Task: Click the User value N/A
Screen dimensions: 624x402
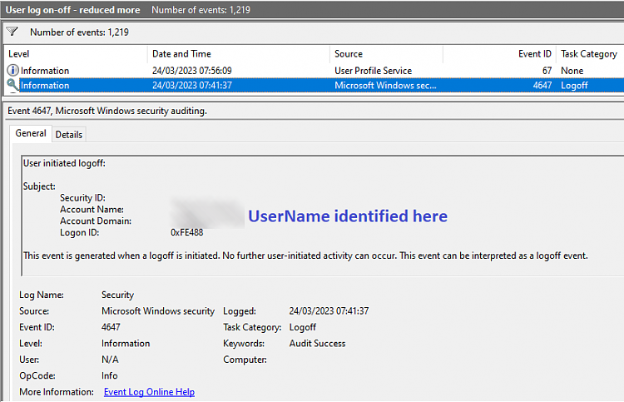Action: (x=110, y=360)
